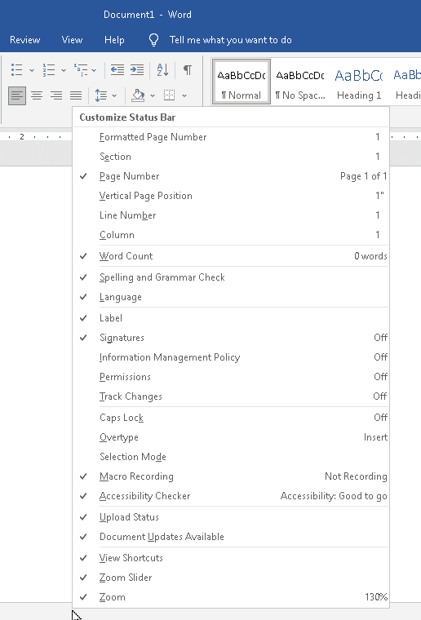Uncheck Label status bar option
Image resolution: width=421 pixels, height=620 pixels.
coord(231,318)
